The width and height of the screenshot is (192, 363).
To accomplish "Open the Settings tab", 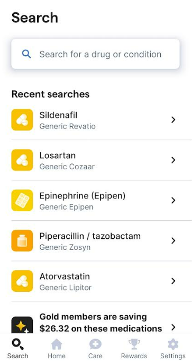I will click(x=173, y=349).
